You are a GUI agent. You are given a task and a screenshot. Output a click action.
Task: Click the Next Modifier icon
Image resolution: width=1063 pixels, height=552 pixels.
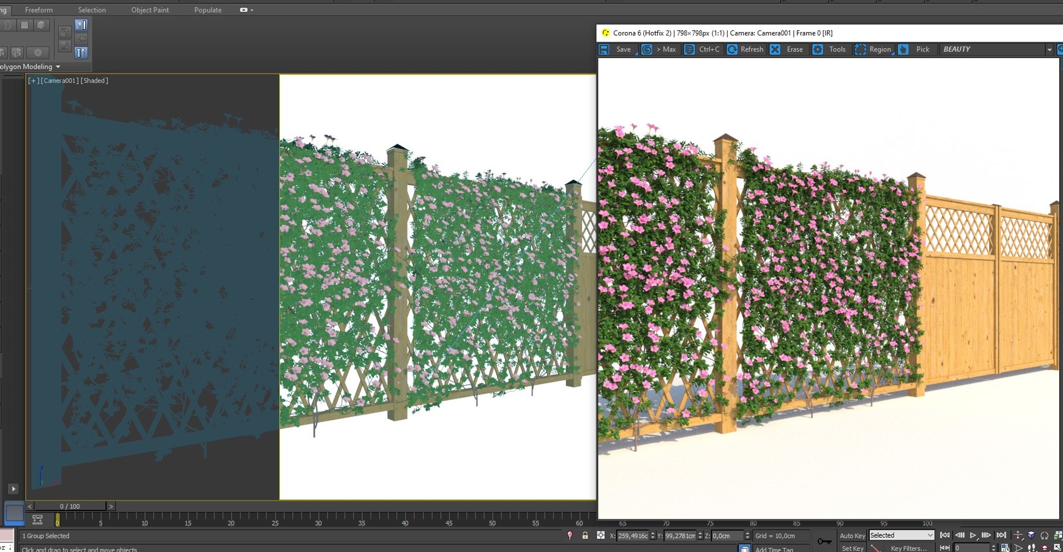(65, 46)
